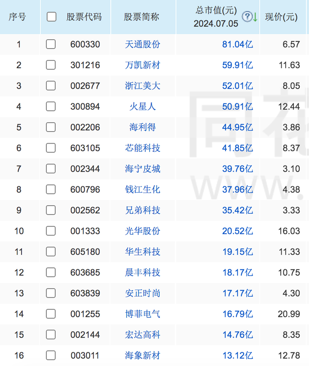Viewport: 309px width, 366px height.
Task: Open the 宏达高科 stock link
Action: tap(143, 335)
